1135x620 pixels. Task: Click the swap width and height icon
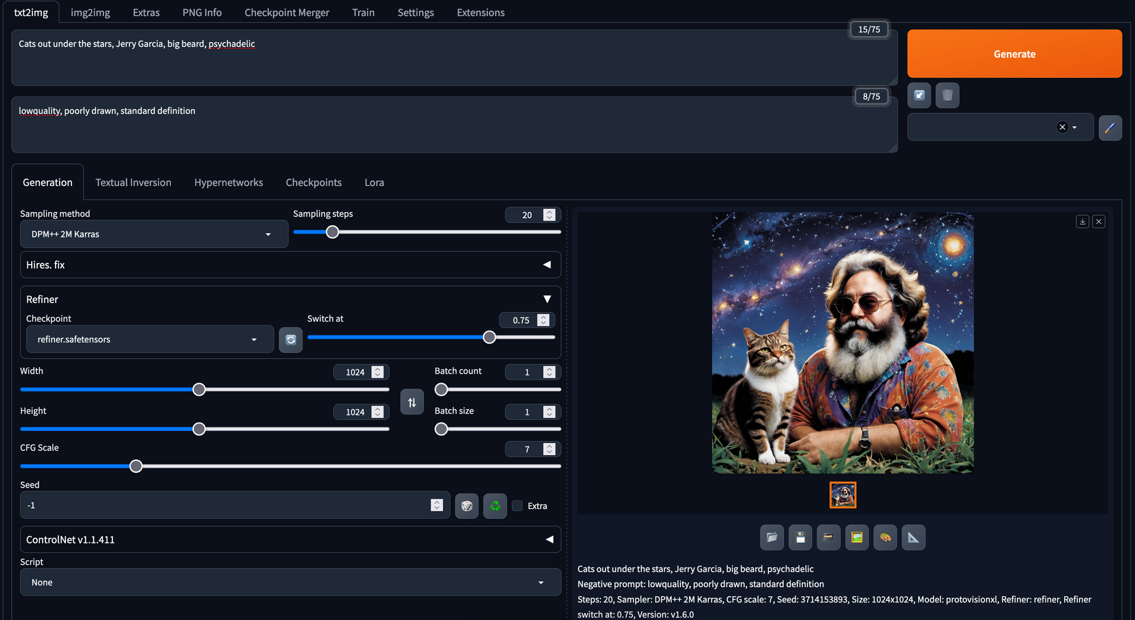coord(412,402)
